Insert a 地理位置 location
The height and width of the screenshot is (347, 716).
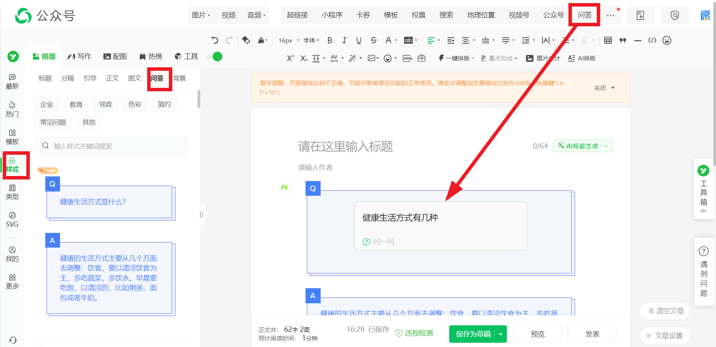[x=481, y=15]
